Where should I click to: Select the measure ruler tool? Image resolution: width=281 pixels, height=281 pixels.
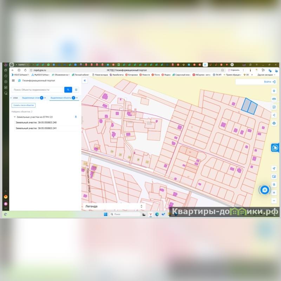(274, 99)
